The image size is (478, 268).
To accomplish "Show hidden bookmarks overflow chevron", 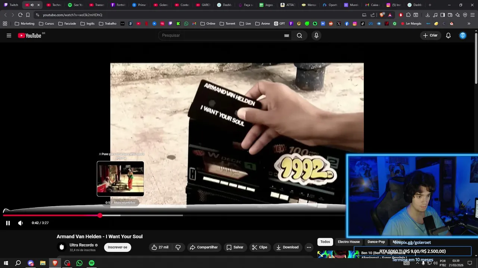I will click(x=469, y=23).
